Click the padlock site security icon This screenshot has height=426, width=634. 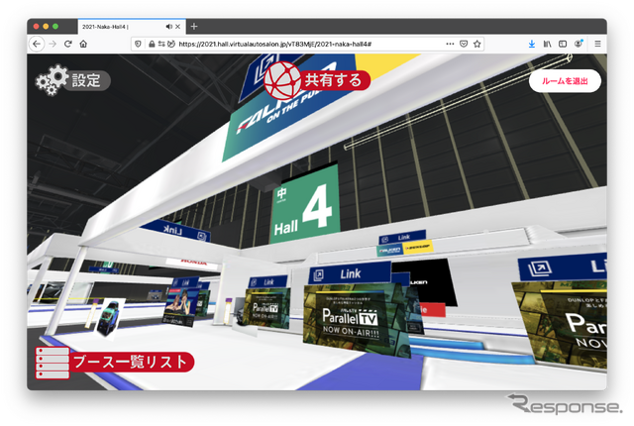click(x=152, y=44)
